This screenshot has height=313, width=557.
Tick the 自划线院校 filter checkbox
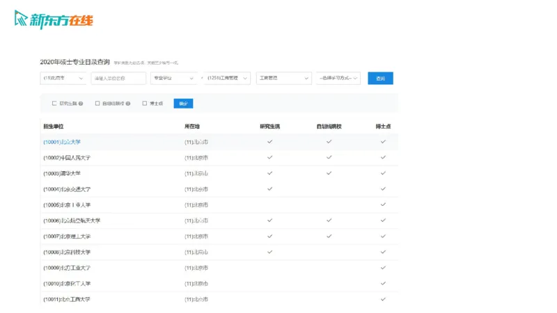point(97,103)
